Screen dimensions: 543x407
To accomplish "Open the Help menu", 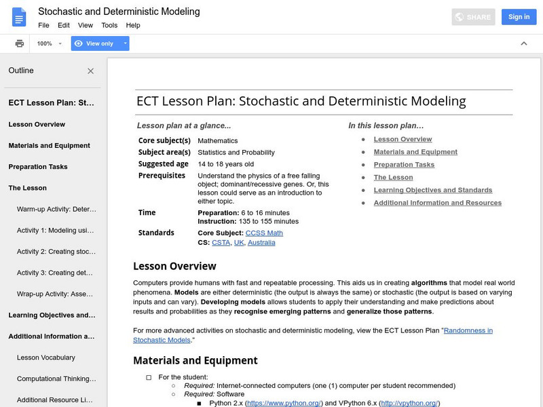I will (133, 25).
